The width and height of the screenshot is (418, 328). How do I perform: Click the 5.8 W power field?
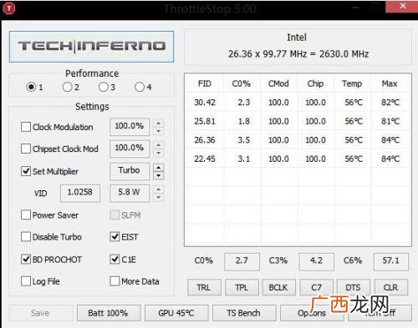[130, 193]
